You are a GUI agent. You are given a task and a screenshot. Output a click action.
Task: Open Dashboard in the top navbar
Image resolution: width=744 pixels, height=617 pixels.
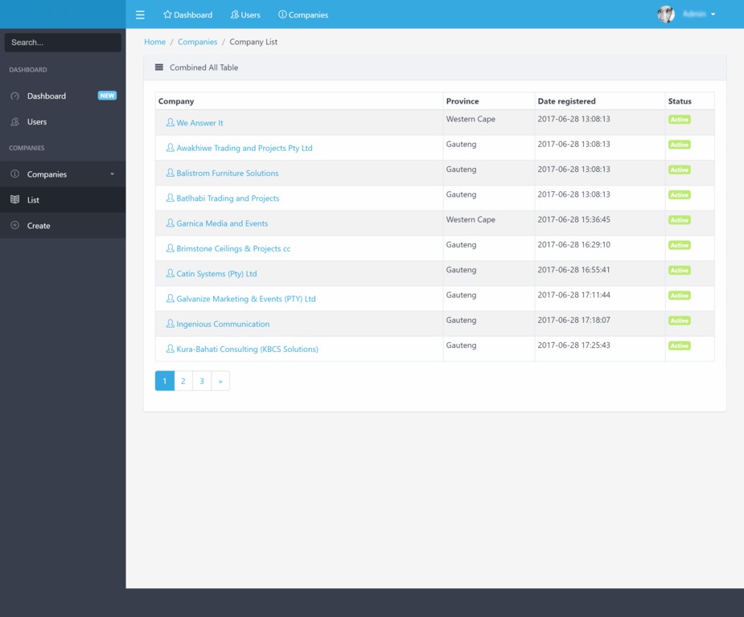coord(188,14)
